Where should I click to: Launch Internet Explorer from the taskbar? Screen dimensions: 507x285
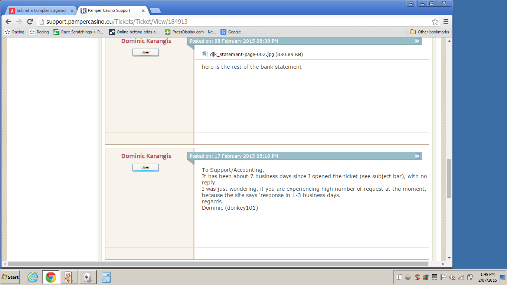pyautogui.click(x=33, y=277)
